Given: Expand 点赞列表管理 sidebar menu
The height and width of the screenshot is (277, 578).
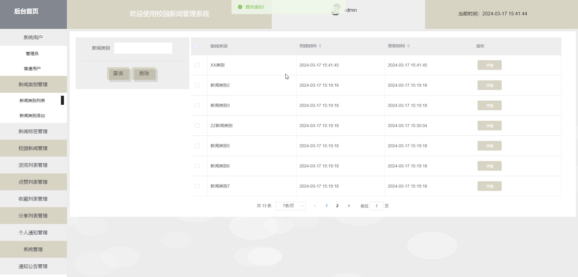Looking at the screenshot, I should point(33,182).
